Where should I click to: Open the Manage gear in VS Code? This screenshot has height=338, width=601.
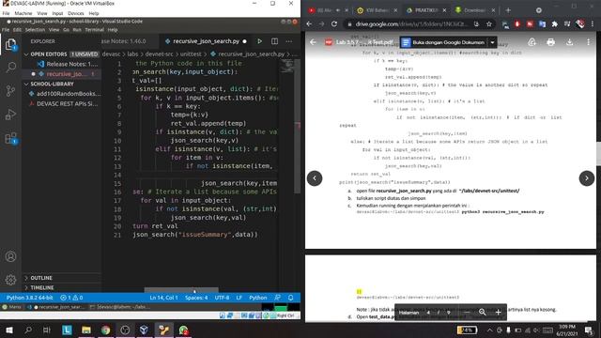[10, 280]
